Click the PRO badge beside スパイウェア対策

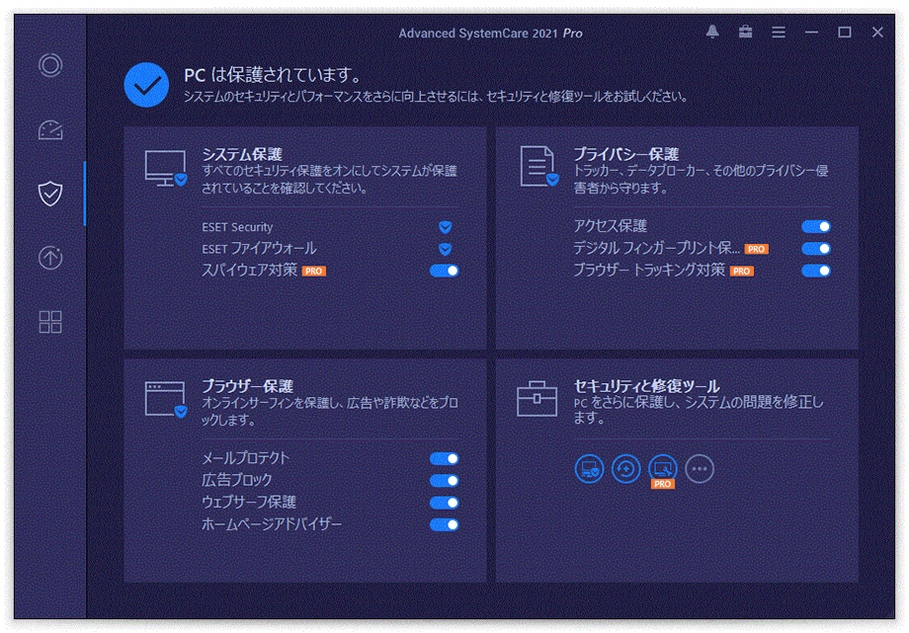pos(313,272)
